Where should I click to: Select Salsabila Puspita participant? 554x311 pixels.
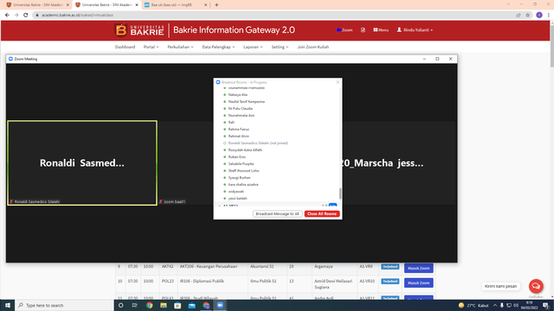pyautogui.click(x=241, y=163)
